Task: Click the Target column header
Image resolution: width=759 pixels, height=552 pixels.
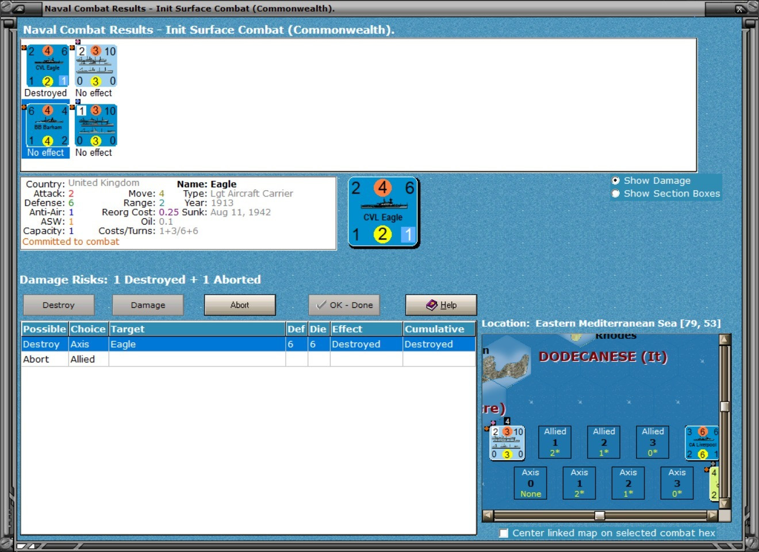Action: pyautogui.click(x=197, y=329)
